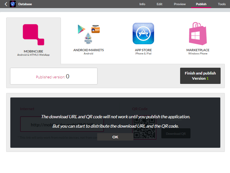Click the MOBINCUBE label
Image resolution: width=230 pixels, height=173 pixels.
coord(33,52)
